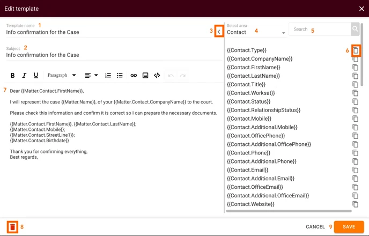The height and width of the screenshot is (236, 369).
Task: Copy the {{Contact.Title}} placeholder
Action: (x=356, y=84)
